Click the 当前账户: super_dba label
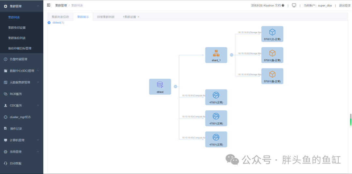The image size is (352, 174). coord(317,6)
